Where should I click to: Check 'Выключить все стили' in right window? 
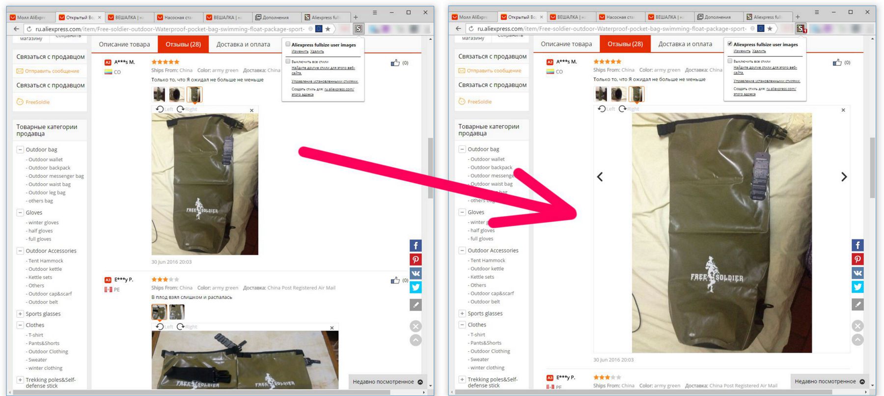click(x=730, y=61)
